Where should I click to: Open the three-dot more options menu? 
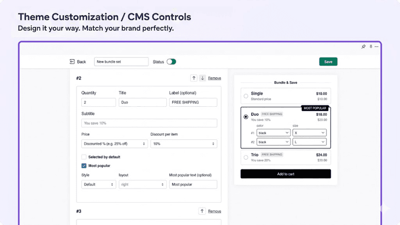click(x=376, y=46)
